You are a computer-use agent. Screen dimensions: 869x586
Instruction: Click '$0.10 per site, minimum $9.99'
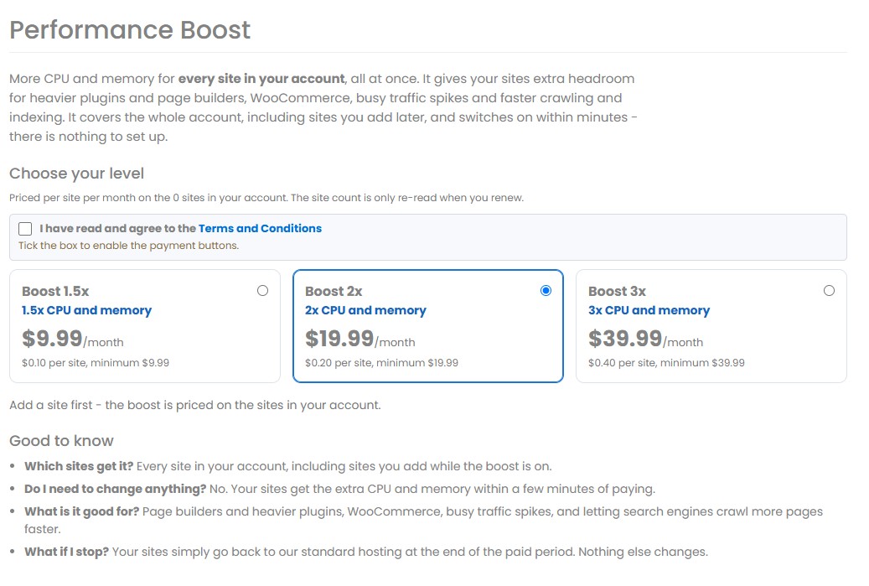tap(96, 363)
